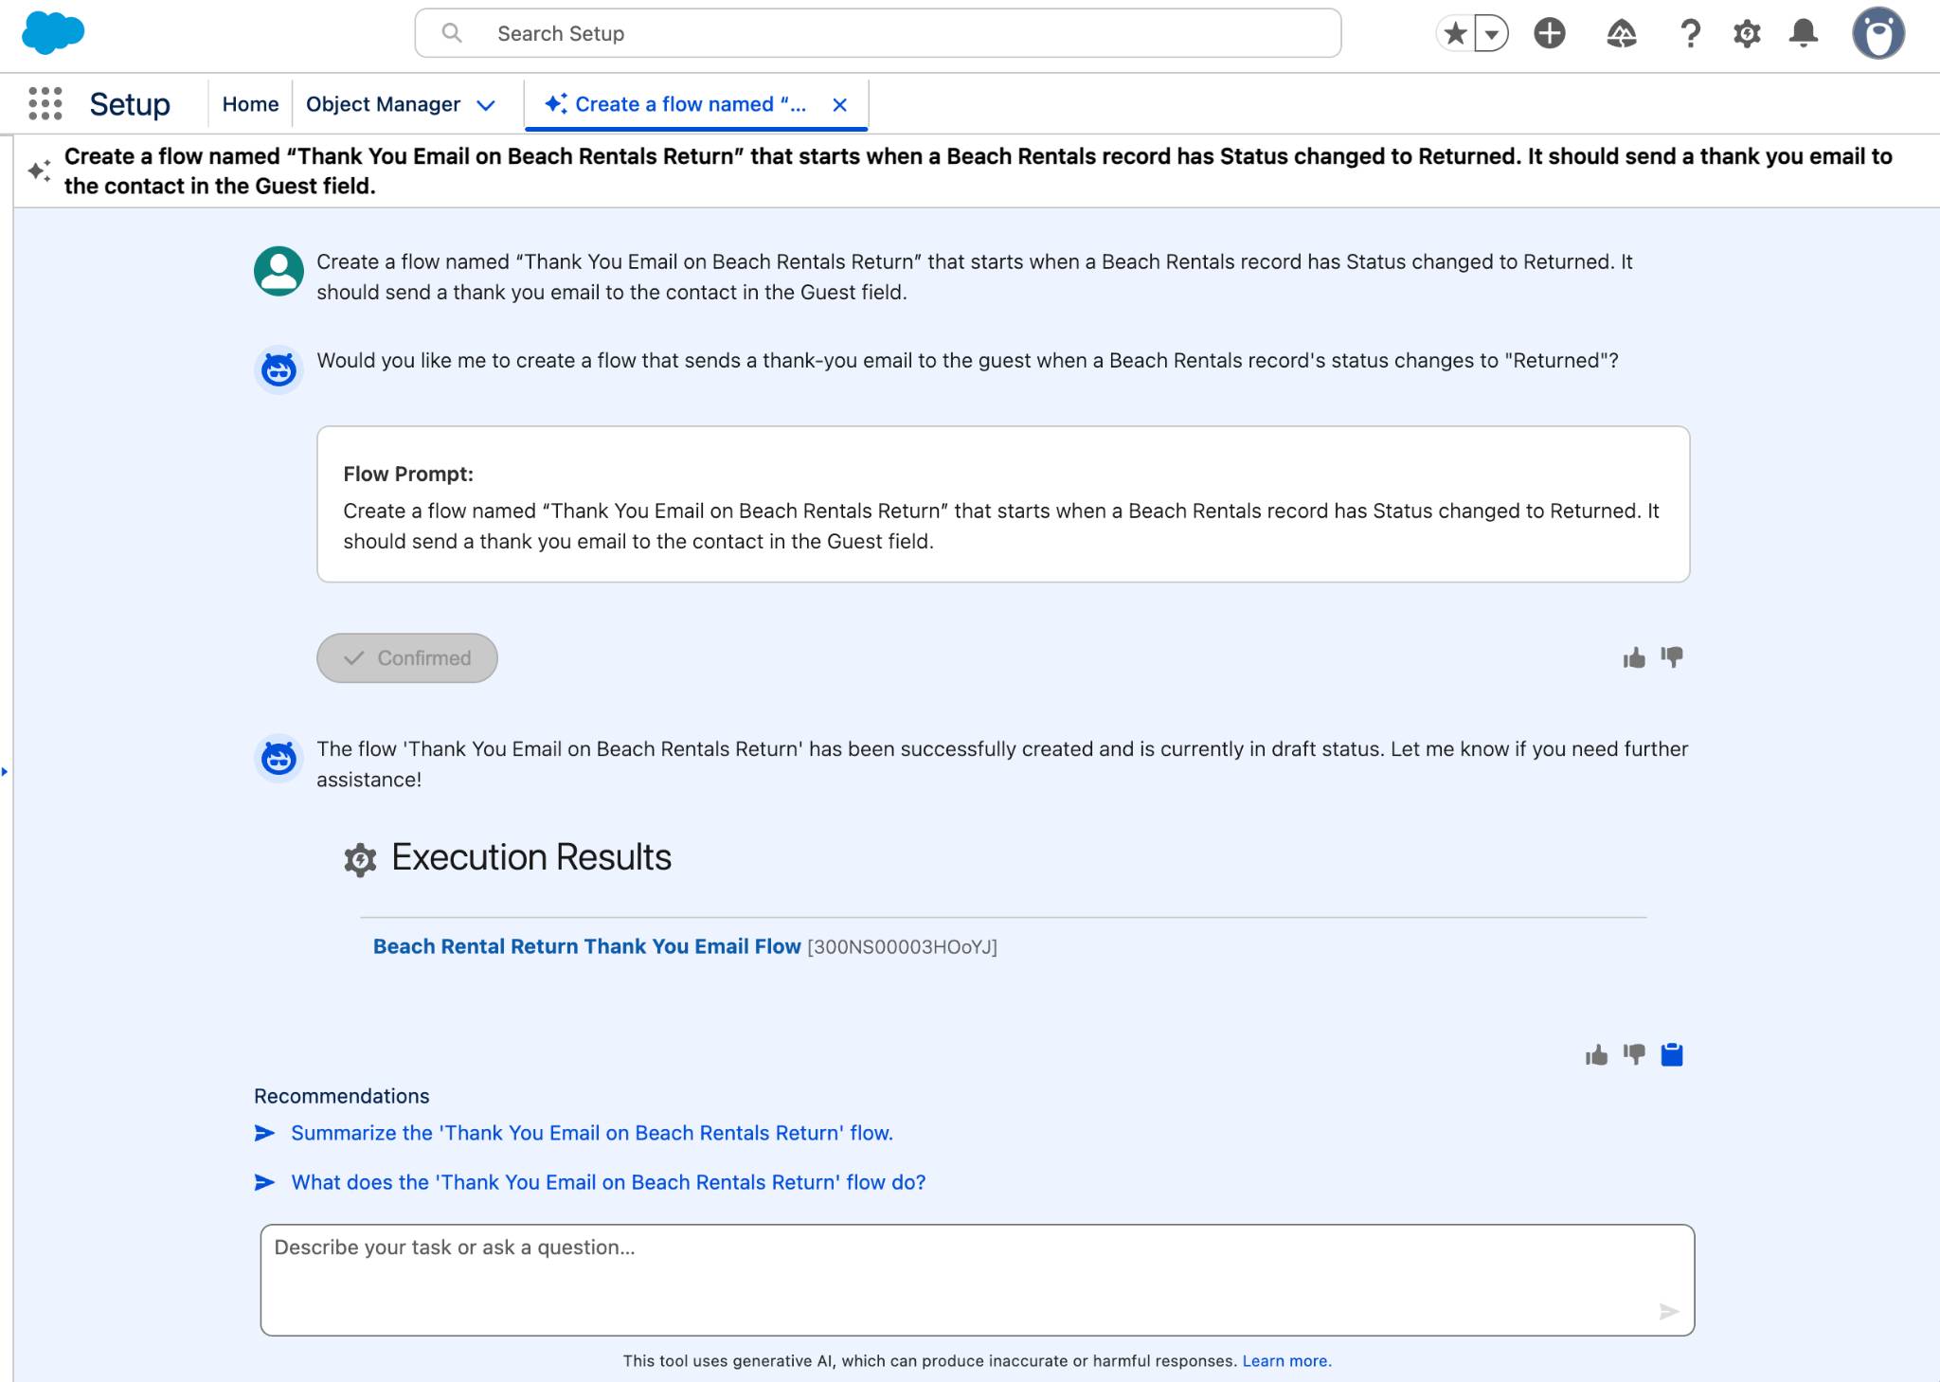Viewport: 1940px width, 1382px height.
Task: Click the sparkle icon beside the page heading
Action: pyautogui.click(x=39, y=171)
